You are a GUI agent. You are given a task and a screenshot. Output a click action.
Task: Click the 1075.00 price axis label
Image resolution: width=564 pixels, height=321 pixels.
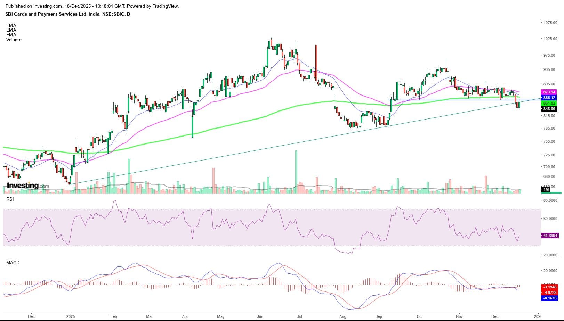(x=550, y=23)
